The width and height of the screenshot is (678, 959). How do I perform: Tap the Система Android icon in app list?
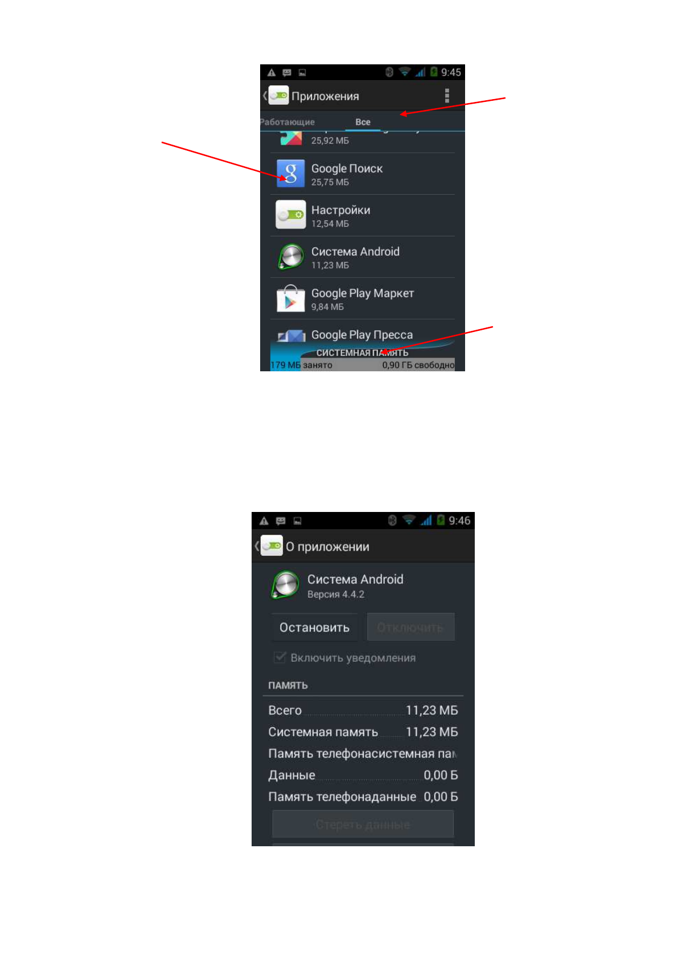tap(290, 256)
